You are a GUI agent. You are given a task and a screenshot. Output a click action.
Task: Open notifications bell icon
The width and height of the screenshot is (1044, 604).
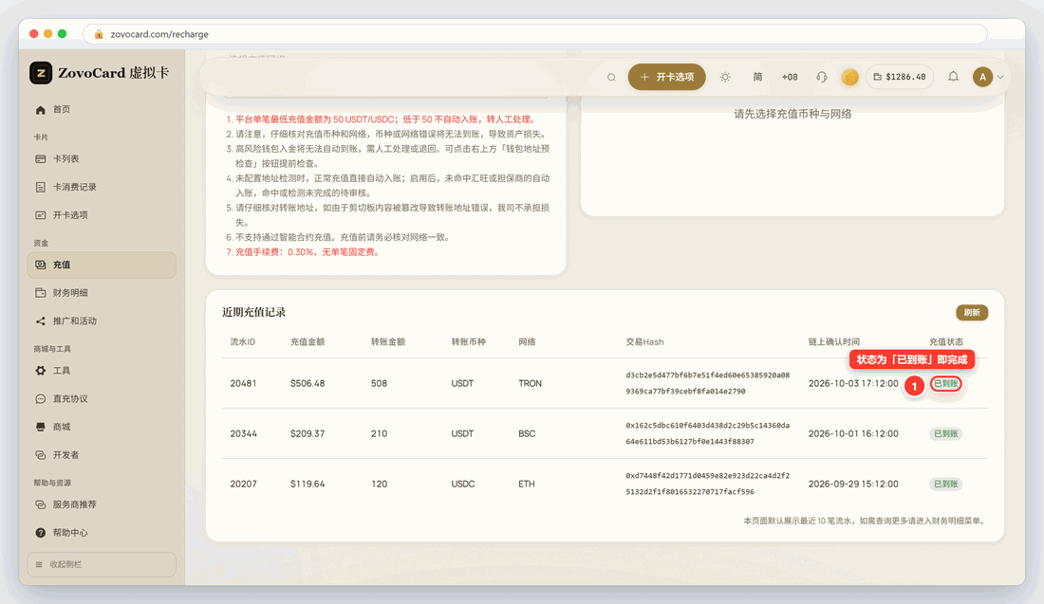click(954, 77)
